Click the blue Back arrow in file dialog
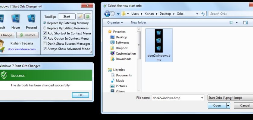This screenshot has height=120, width=253. coord(107,14)
